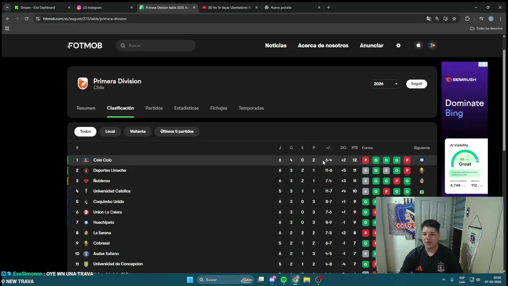The image size is (508, 286).
Task: Click the La Serena team name
Action: click(102, 233)
